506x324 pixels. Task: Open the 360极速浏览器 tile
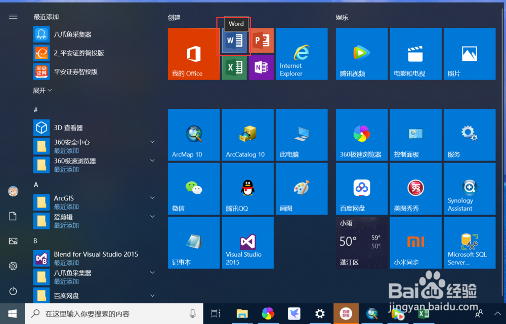pos(362,135)
